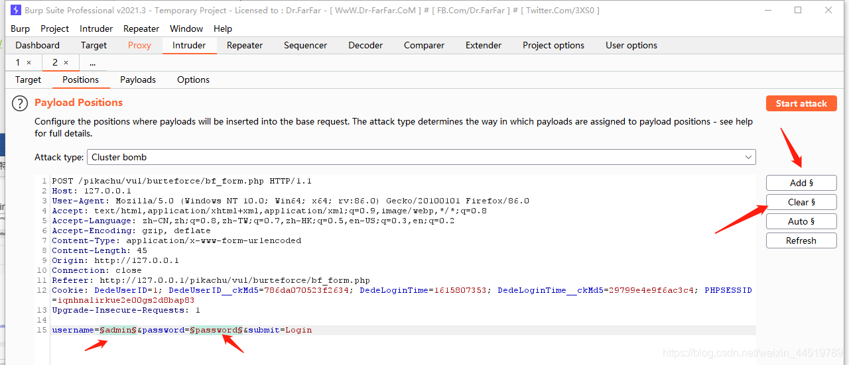Screen dimensions: 849x365
Task: Click the Clear § button
Action: click(x=801, y=202)
